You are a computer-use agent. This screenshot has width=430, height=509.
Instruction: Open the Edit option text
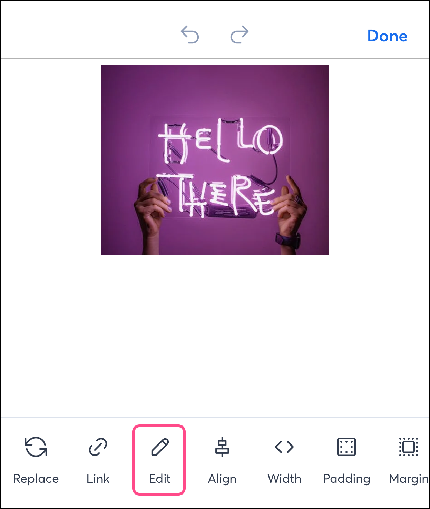pyautogui.click(x=160, y=479)
